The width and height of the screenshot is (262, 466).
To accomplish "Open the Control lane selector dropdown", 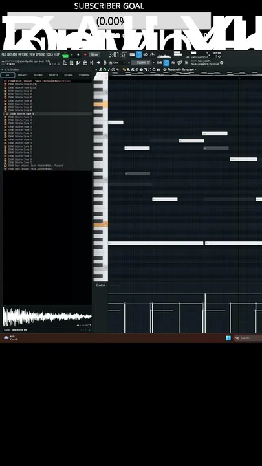I will pyautogui.click(x=102, y=285).
